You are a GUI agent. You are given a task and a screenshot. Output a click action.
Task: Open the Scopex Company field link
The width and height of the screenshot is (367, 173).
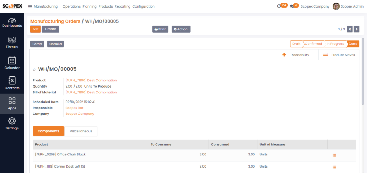pos(80,114)
